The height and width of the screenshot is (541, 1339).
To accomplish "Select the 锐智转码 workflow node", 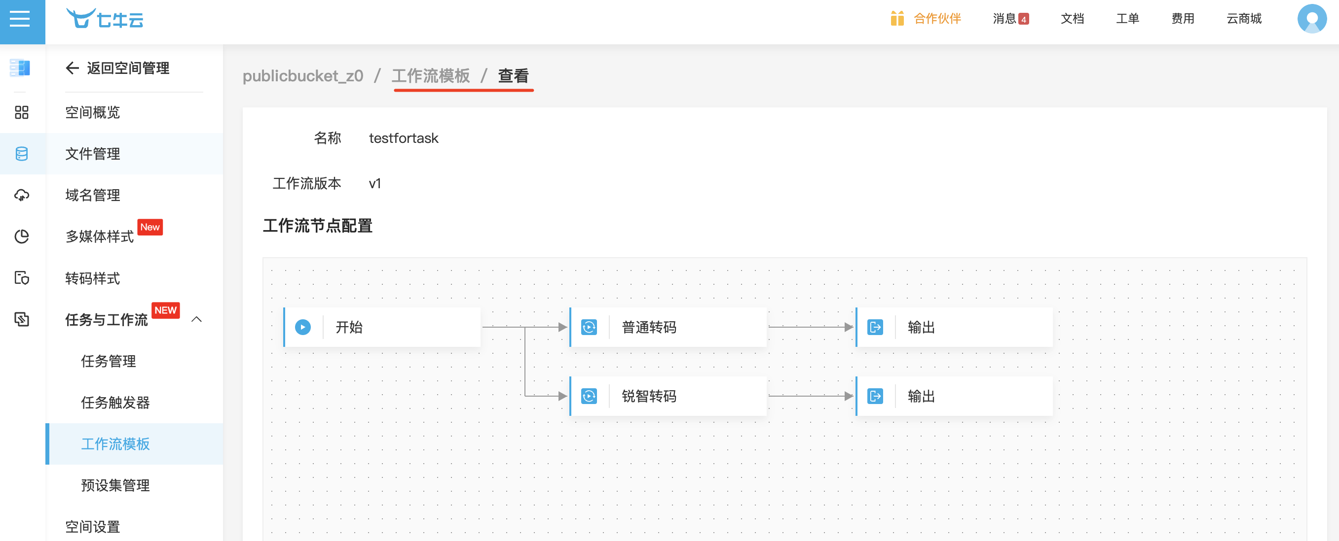I will (x=669, y=396).
